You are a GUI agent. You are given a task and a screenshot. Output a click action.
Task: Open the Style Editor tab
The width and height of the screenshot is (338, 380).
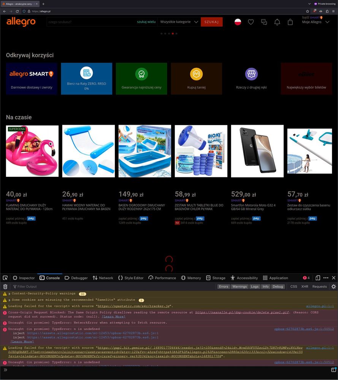coord(131,278)
